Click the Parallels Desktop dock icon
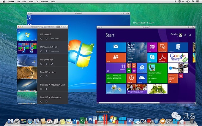 pos(102,119)
